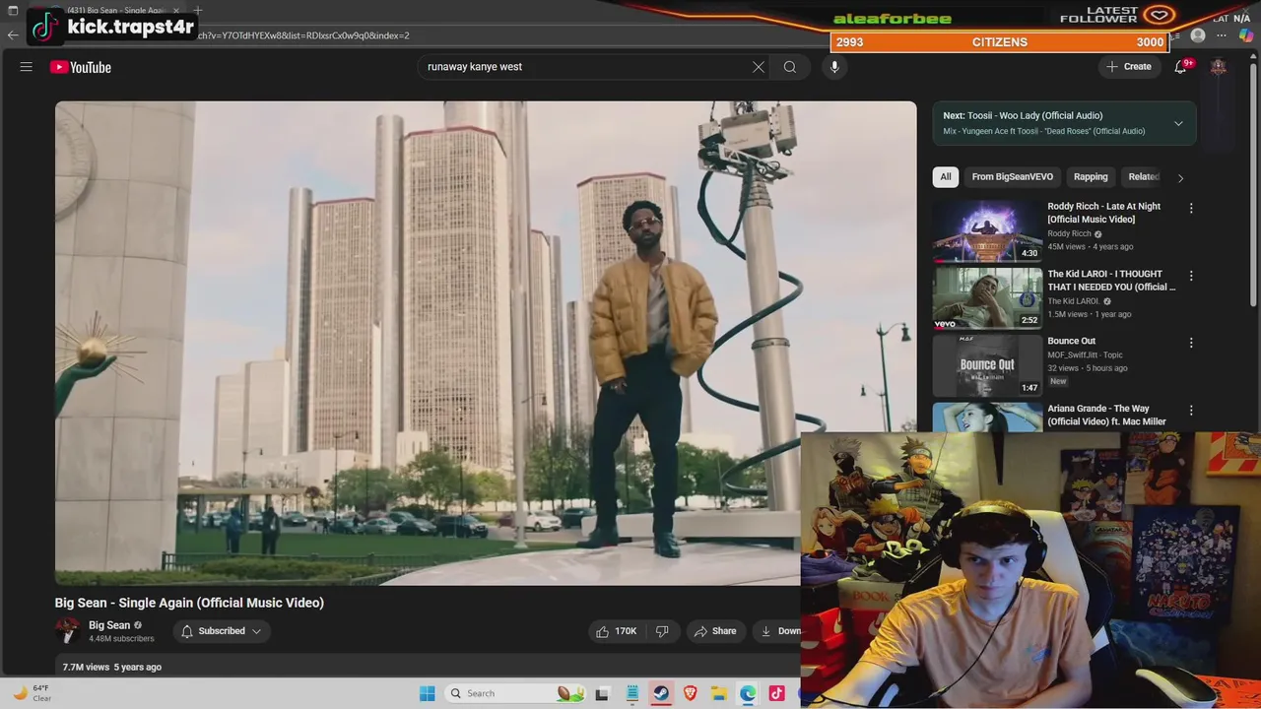Show more filter chips with right arrow
The height and width of the screenshot is (709, 1261).
pos(1180,178)
